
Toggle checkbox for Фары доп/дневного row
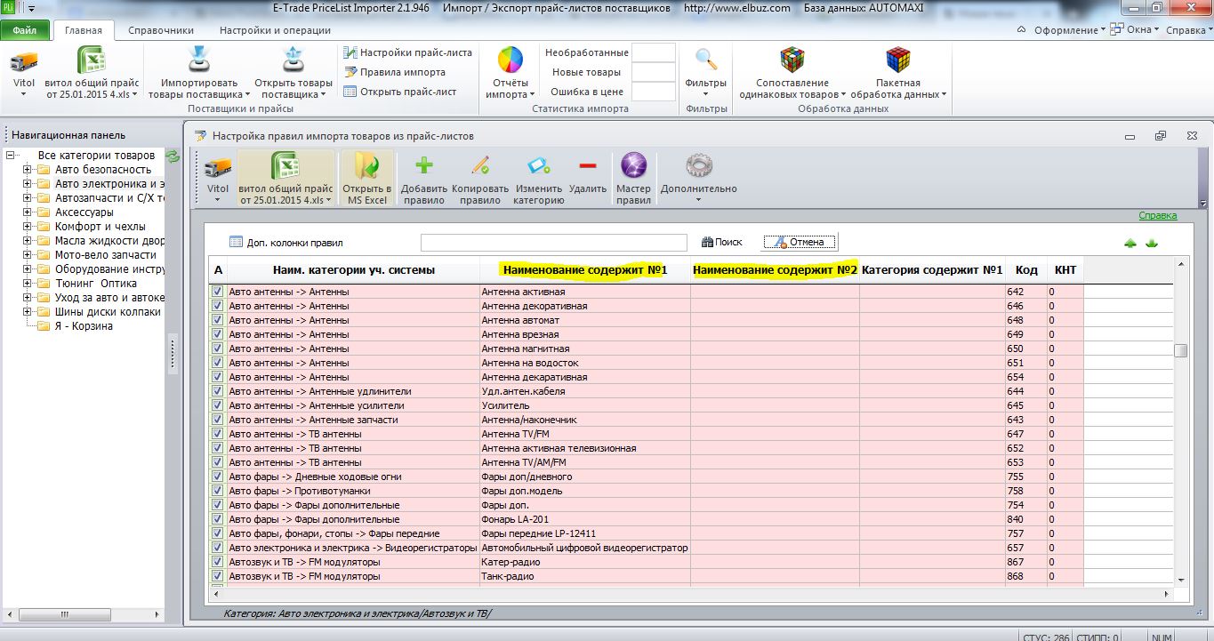tap(217, 476)
